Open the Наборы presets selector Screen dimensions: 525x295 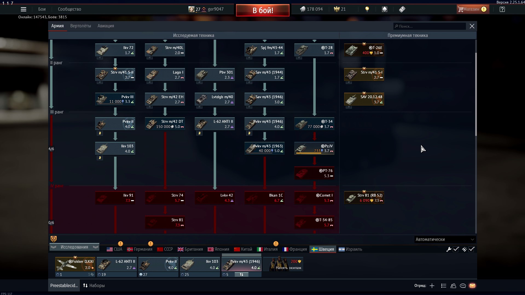click(94, 285)
